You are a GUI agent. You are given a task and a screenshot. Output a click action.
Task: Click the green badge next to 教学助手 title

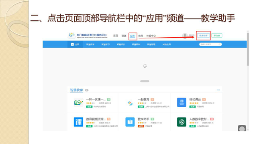click(x=153, y=119)
